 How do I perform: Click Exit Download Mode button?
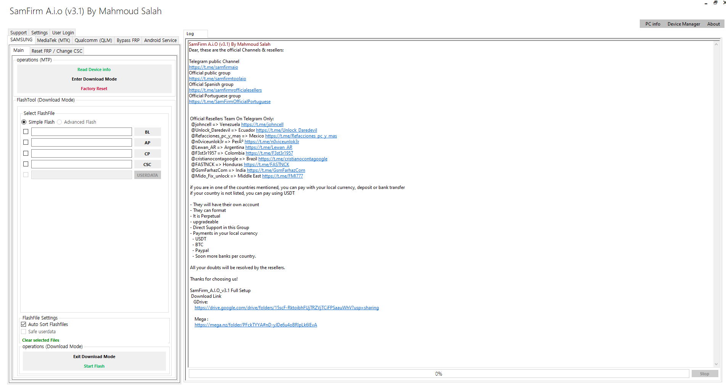click(x=94, y=357)
